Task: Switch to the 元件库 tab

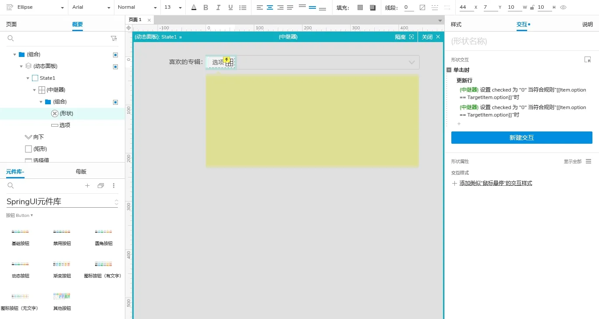Action: pyautogui.click(x=15, y=172)
